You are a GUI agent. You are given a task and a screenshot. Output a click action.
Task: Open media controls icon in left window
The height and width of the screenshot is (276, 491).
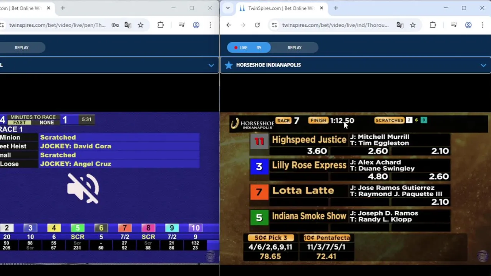click(182, 25)
